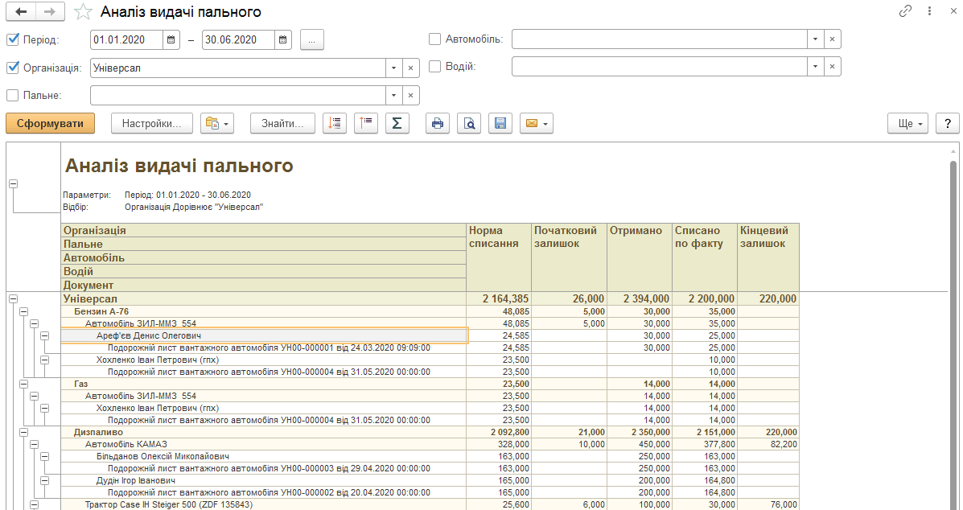Uncheck the Організація checkbox
This screenshot has width=963, height=510.
pos(12,68)
